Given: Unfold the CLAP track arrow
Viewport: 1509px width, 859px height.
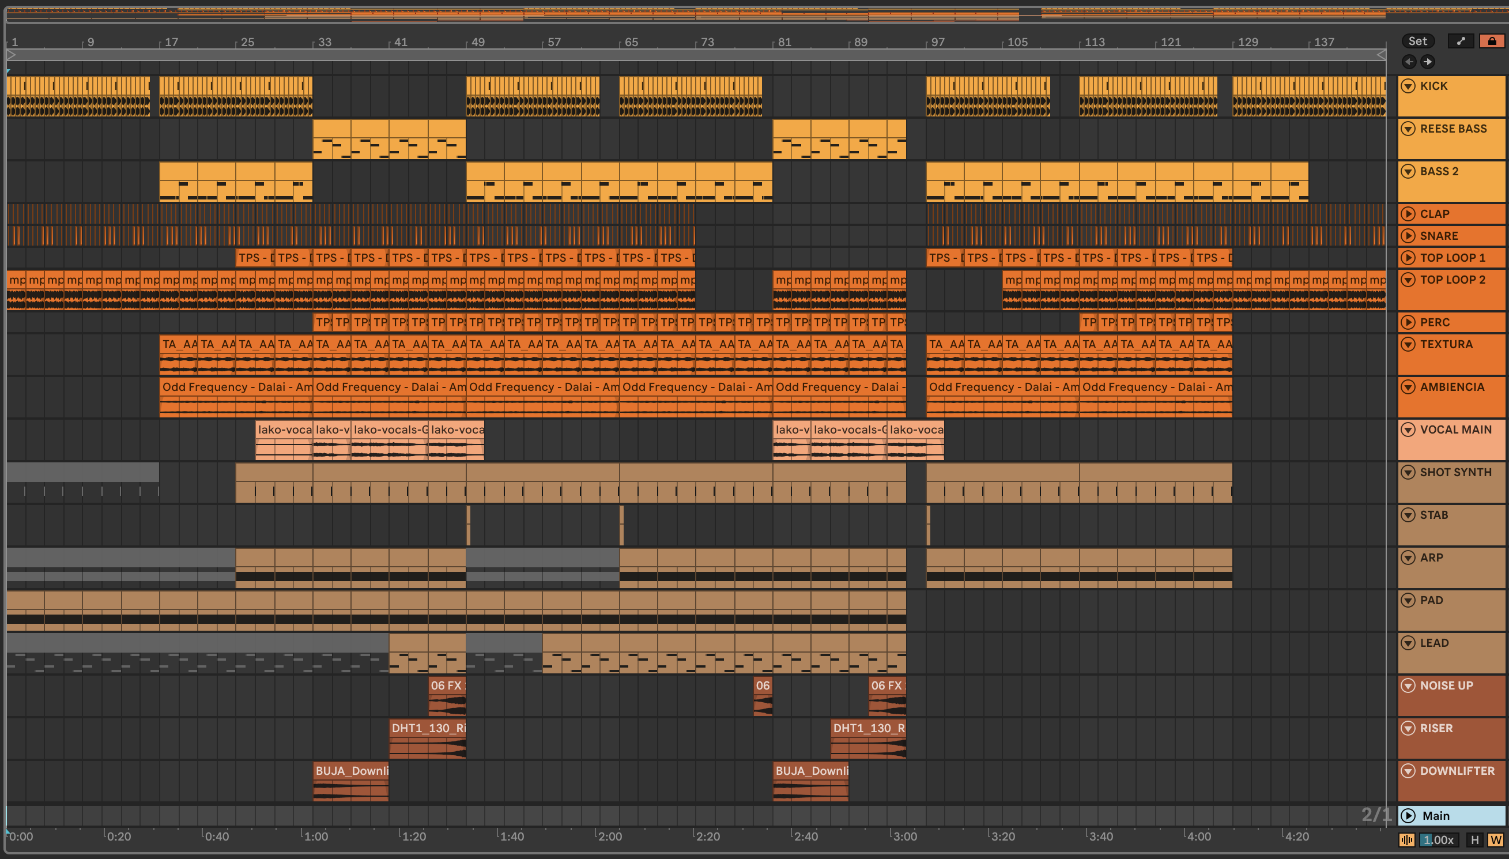Looking at the screenshot, I should [1408, 213].
